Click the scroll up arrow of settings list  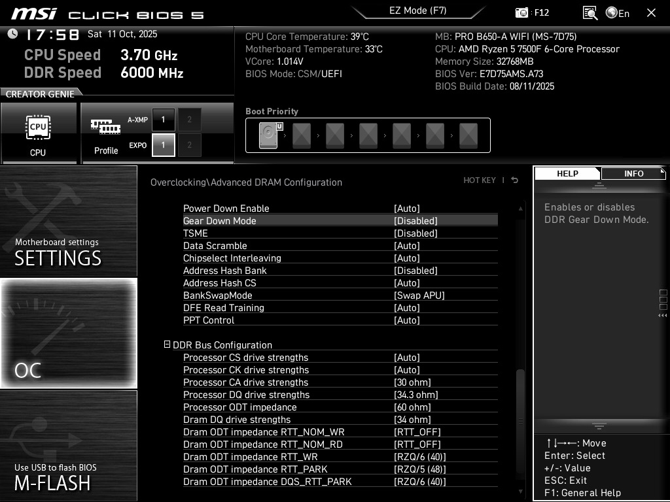pos(520,209)
